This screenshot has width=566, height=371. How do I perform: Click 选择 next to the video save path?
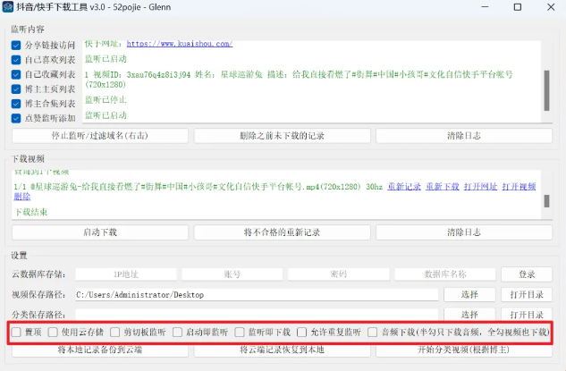point(469,294)
